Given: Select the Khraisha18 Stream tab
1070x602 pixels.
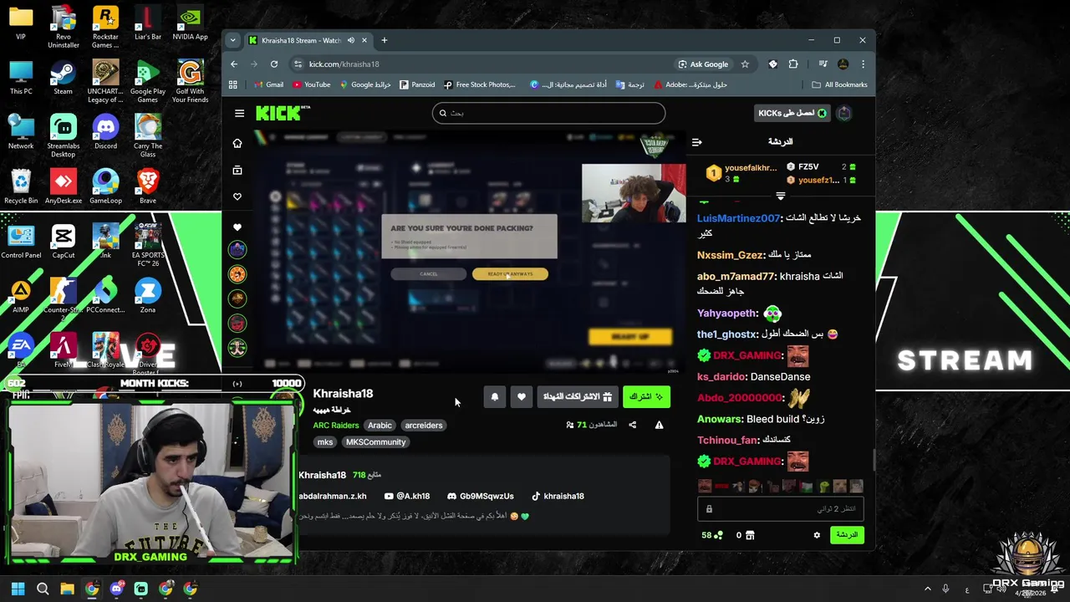Looking at the screenshot, I should pos(300,40).
